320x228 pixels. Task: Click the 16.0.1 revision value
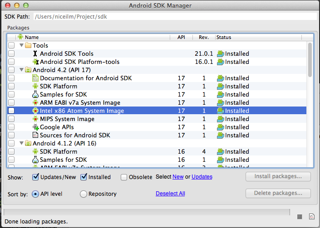click(204, 62)
